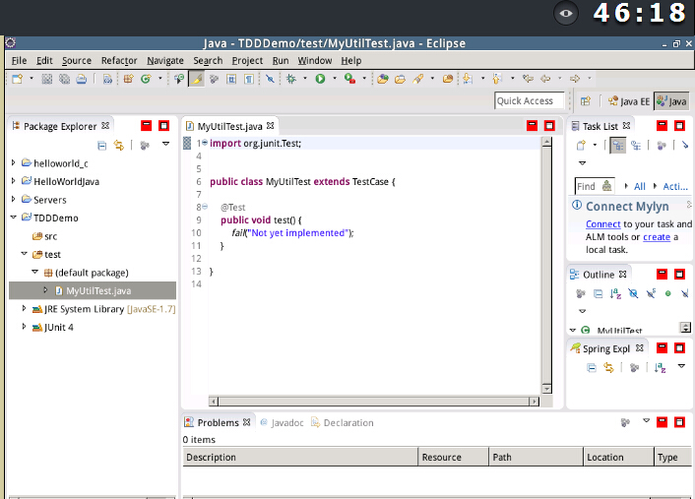Viewport: 695px width, 499px height.
Task: Select the Java perspective button
Action: click(x=671, y=101)
